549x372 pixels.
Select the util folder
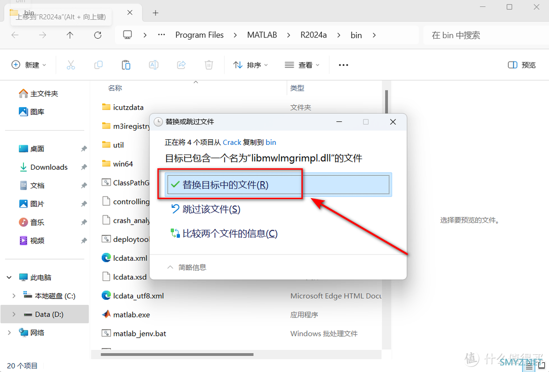tap(113, 145)
